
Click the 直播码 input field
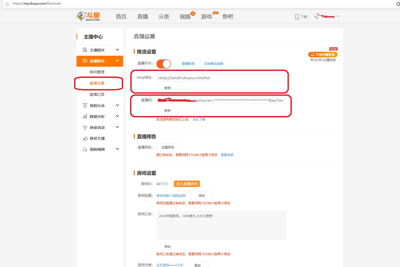[x=220, y=101]
